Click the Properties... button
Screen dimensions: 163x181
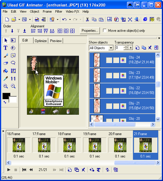[x=90, y=31]
